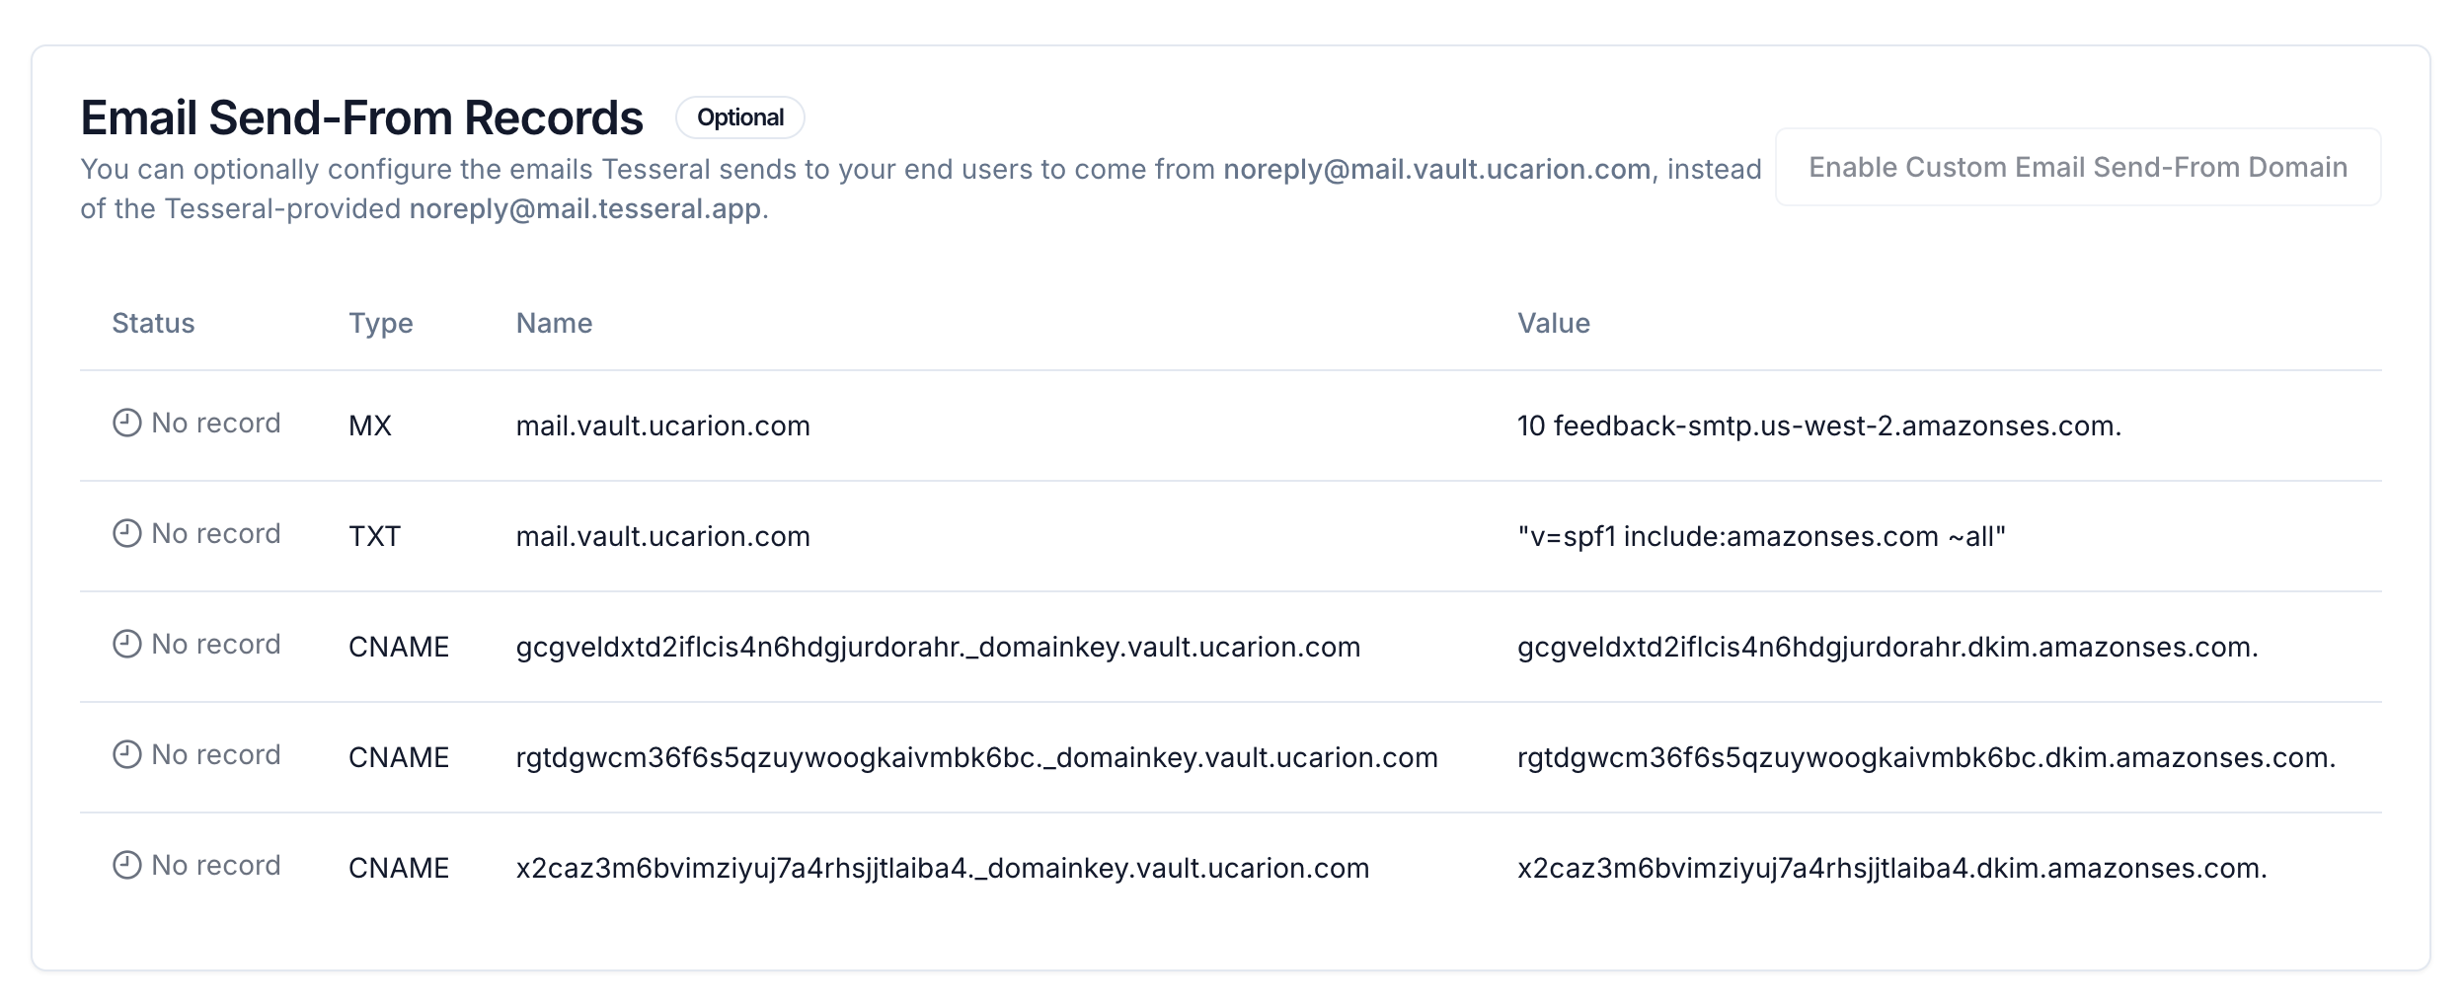Click clock icon beside gcgveldxtd2 CNAME record
Image resolution: width=2464 pixels, height=1007 pixels.
pos(126,645)
